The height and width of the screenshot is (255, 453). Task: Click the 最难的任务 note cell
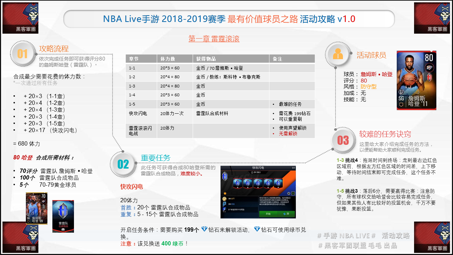[x=292, y=104]
